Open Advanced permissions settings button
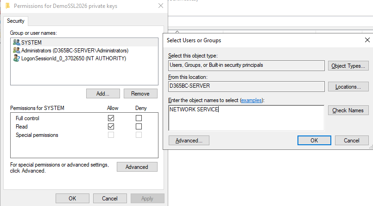 pyautogui.click(x=137, y=167)
